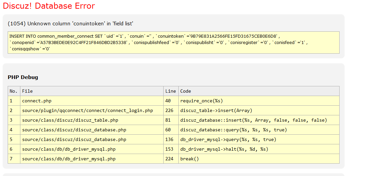Viewport: 384px width, 176px height.
Task: Click the db_driver_mysql->halt code cell
Action: (224, 149)
